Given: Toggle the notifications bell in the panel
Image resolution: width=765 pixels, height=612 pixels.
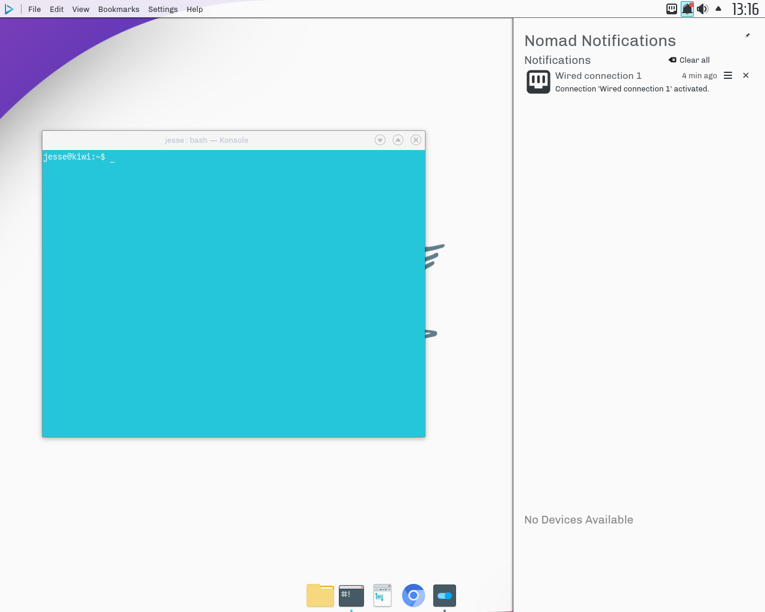Looking at the screenshot, I should pyautogui.click(x=687, y=9).
